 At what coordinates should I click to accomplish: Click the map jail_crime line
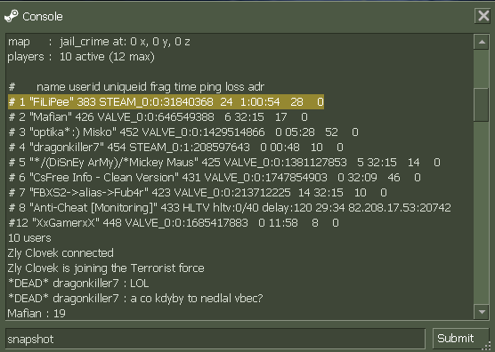click(x=99, y=42)
